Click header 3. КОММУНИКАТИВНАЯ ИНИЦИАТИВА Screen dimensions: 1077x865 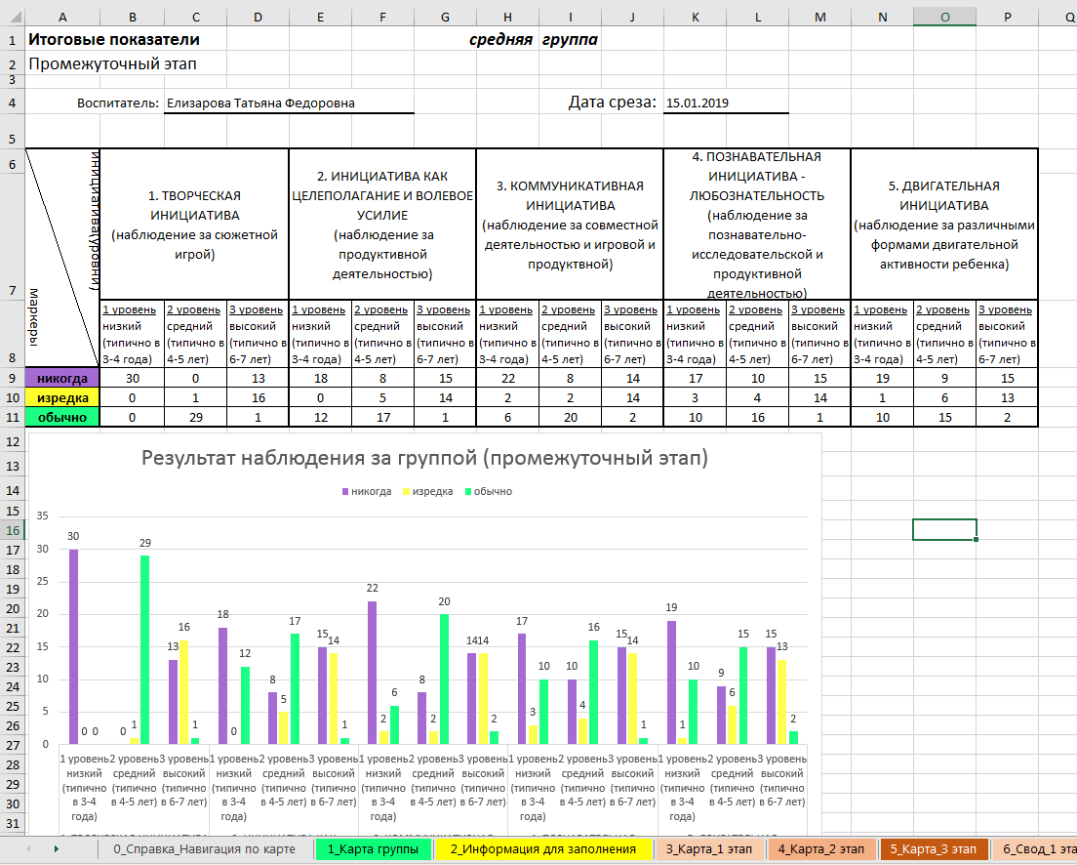click(570, 225)
